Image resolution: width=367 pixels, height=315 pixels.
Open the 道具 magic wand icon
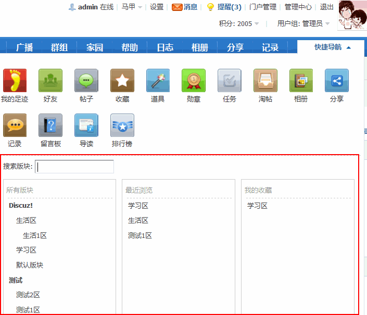[158, 81]
